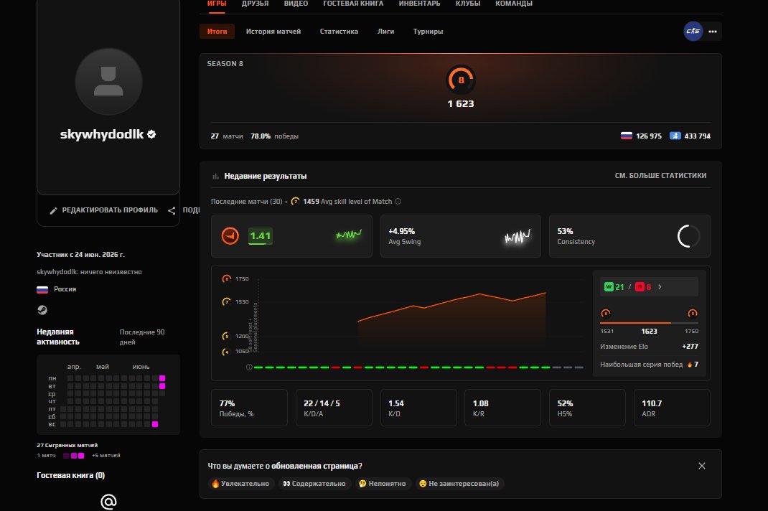Click the Consistency circular gauge

pyautogui.click(x=688, y=236)
